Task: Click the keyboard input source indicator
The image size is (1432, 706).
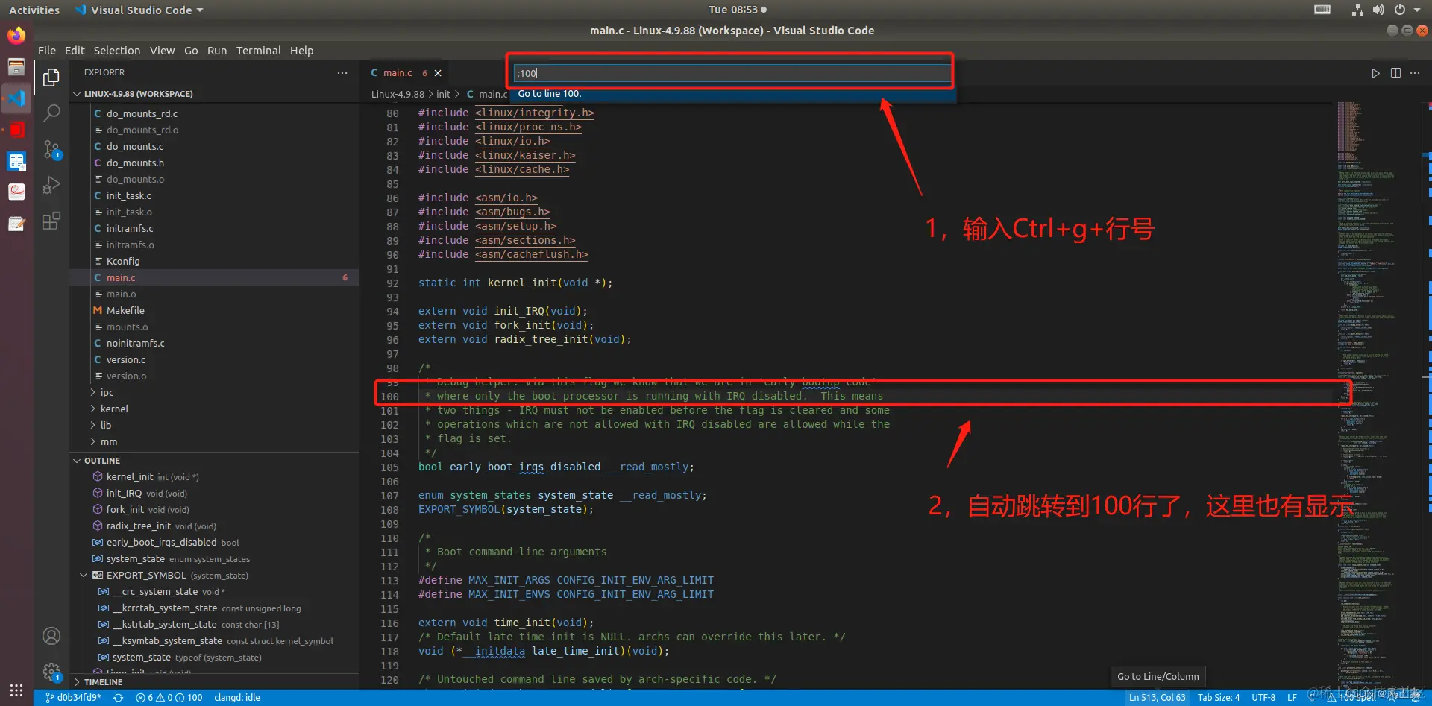Action: (1322, 10)
